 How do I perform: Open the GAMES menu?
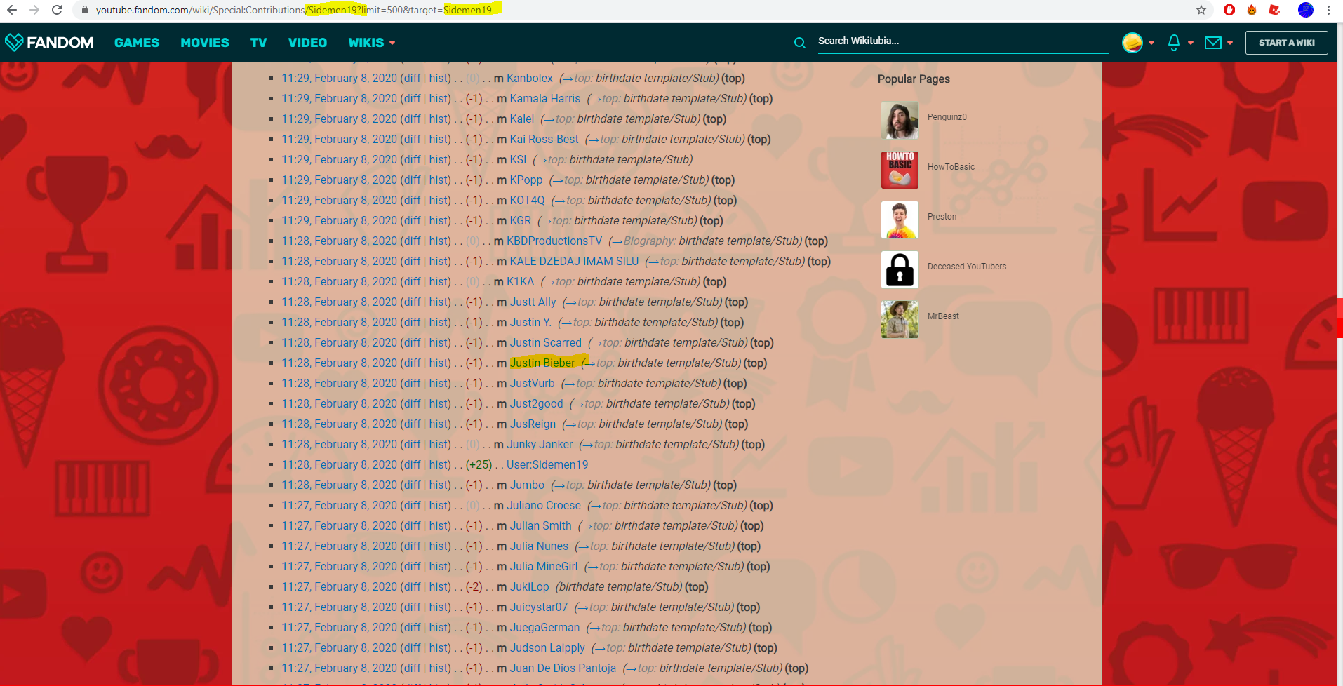tap(137, 43)
